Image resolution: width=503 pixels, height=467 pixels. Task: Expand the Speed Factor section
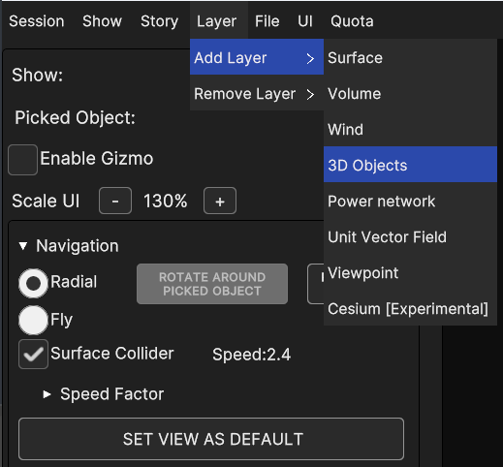pos(47,394)
